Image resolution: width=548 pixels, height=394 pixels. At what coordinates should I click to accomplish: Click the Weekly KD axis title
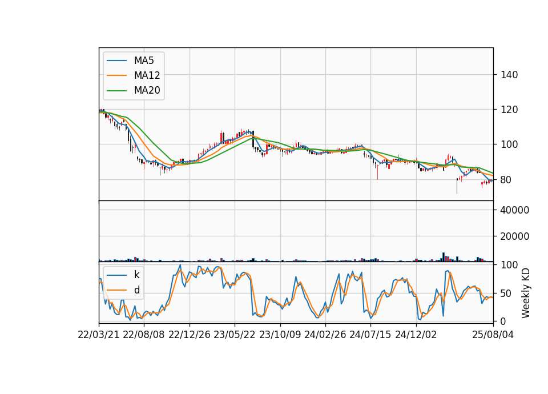[x=526, y=293]
